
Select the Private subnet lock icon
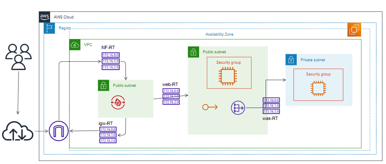pos(291,60)
